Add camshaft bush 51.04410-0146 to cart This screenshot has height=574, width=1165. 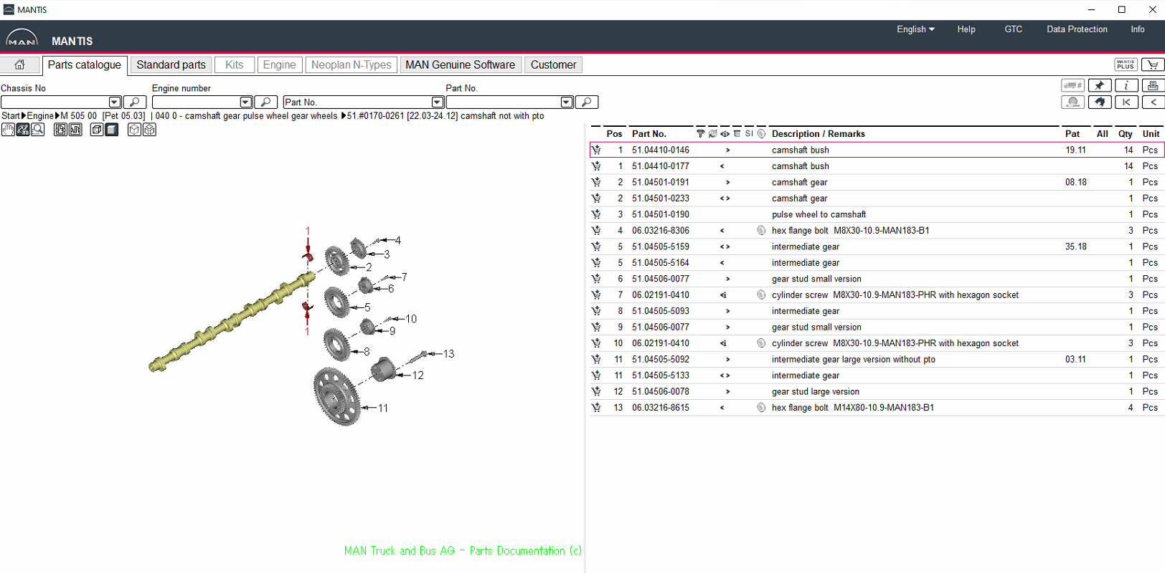click(596, 150)
